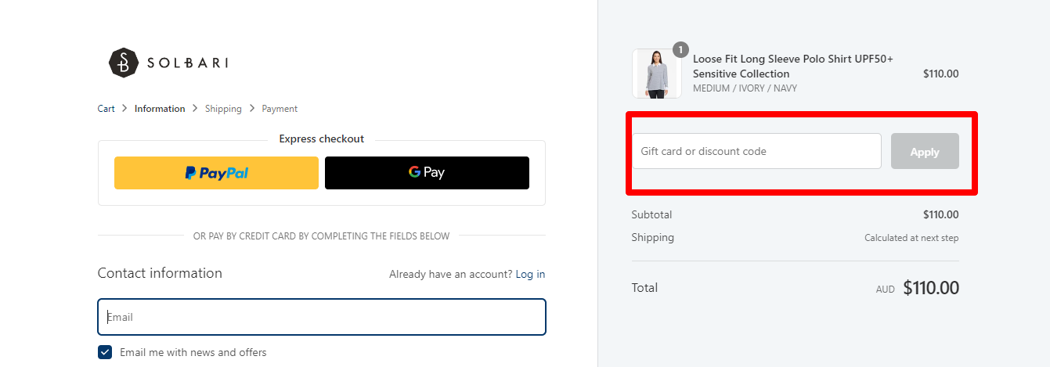Click the Gift card or discount code field
Image resolution: width=1050 pixels, height=367 pixels.
point(756,151)
